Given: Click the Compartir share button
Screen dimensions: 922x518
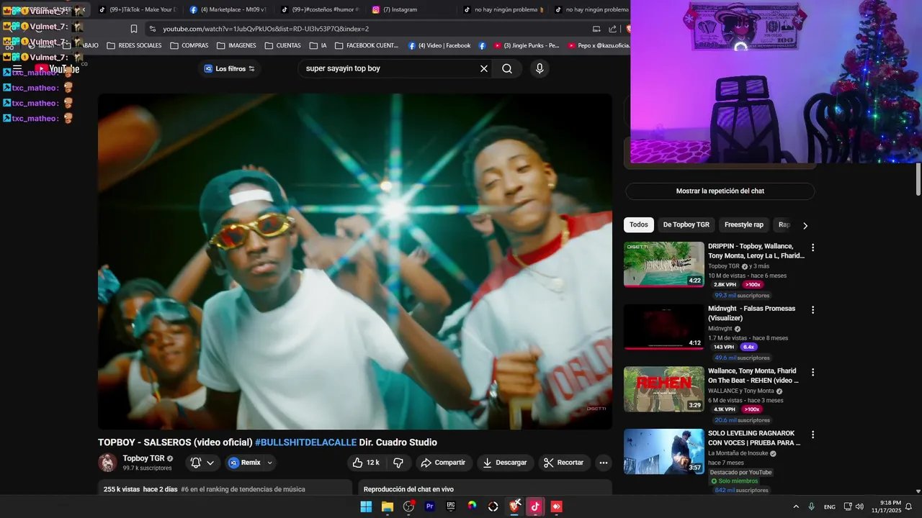Looking at the screenshot, I should [x=444, y=463].
